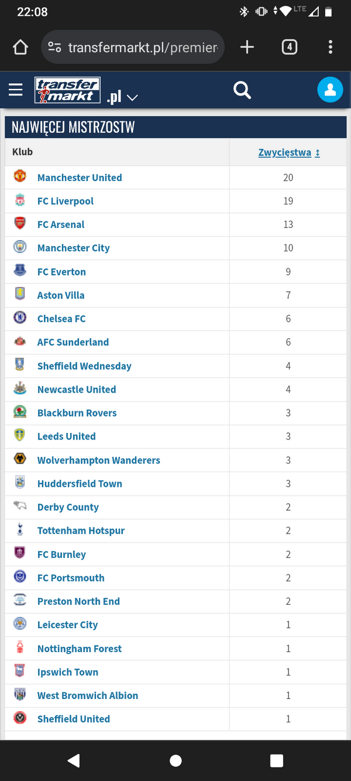
Task: Open FC Liverpool club page
Action: [x=66, y=201]
